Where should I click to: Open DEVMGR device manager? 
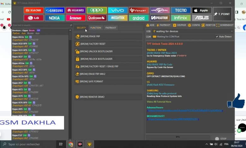tap(179, 25)
